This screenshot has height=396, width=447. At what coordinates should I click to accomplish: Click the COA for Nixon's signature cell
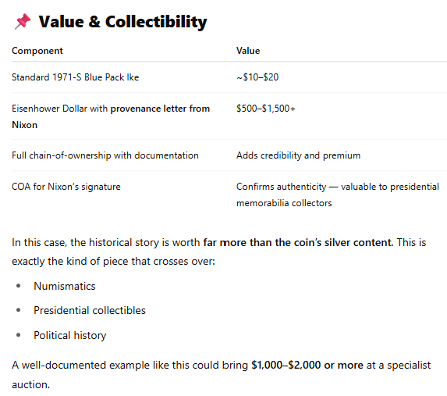(x=66, y=187)
